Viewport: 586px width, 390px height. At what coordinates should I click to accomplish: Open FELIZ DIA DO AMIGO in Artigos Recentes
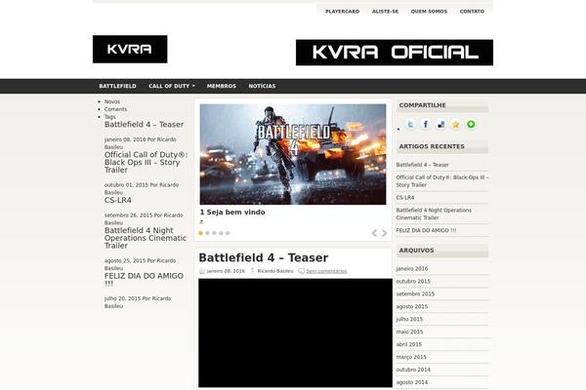426,230
